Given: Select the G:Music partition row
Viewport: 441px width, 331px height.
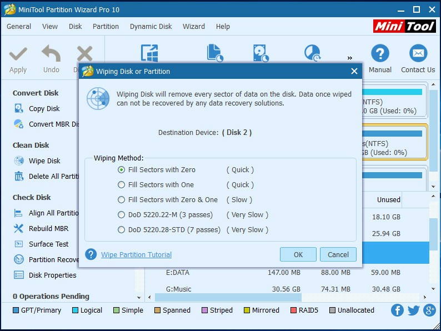Looking at the screenshot, I should [x=287, y=289].
